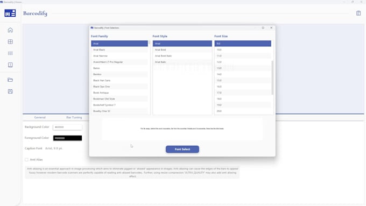This screenshot has height=206, width=366.
Task: Toggle the Anti Alias checkbox
Action: [x=26, y=160]
